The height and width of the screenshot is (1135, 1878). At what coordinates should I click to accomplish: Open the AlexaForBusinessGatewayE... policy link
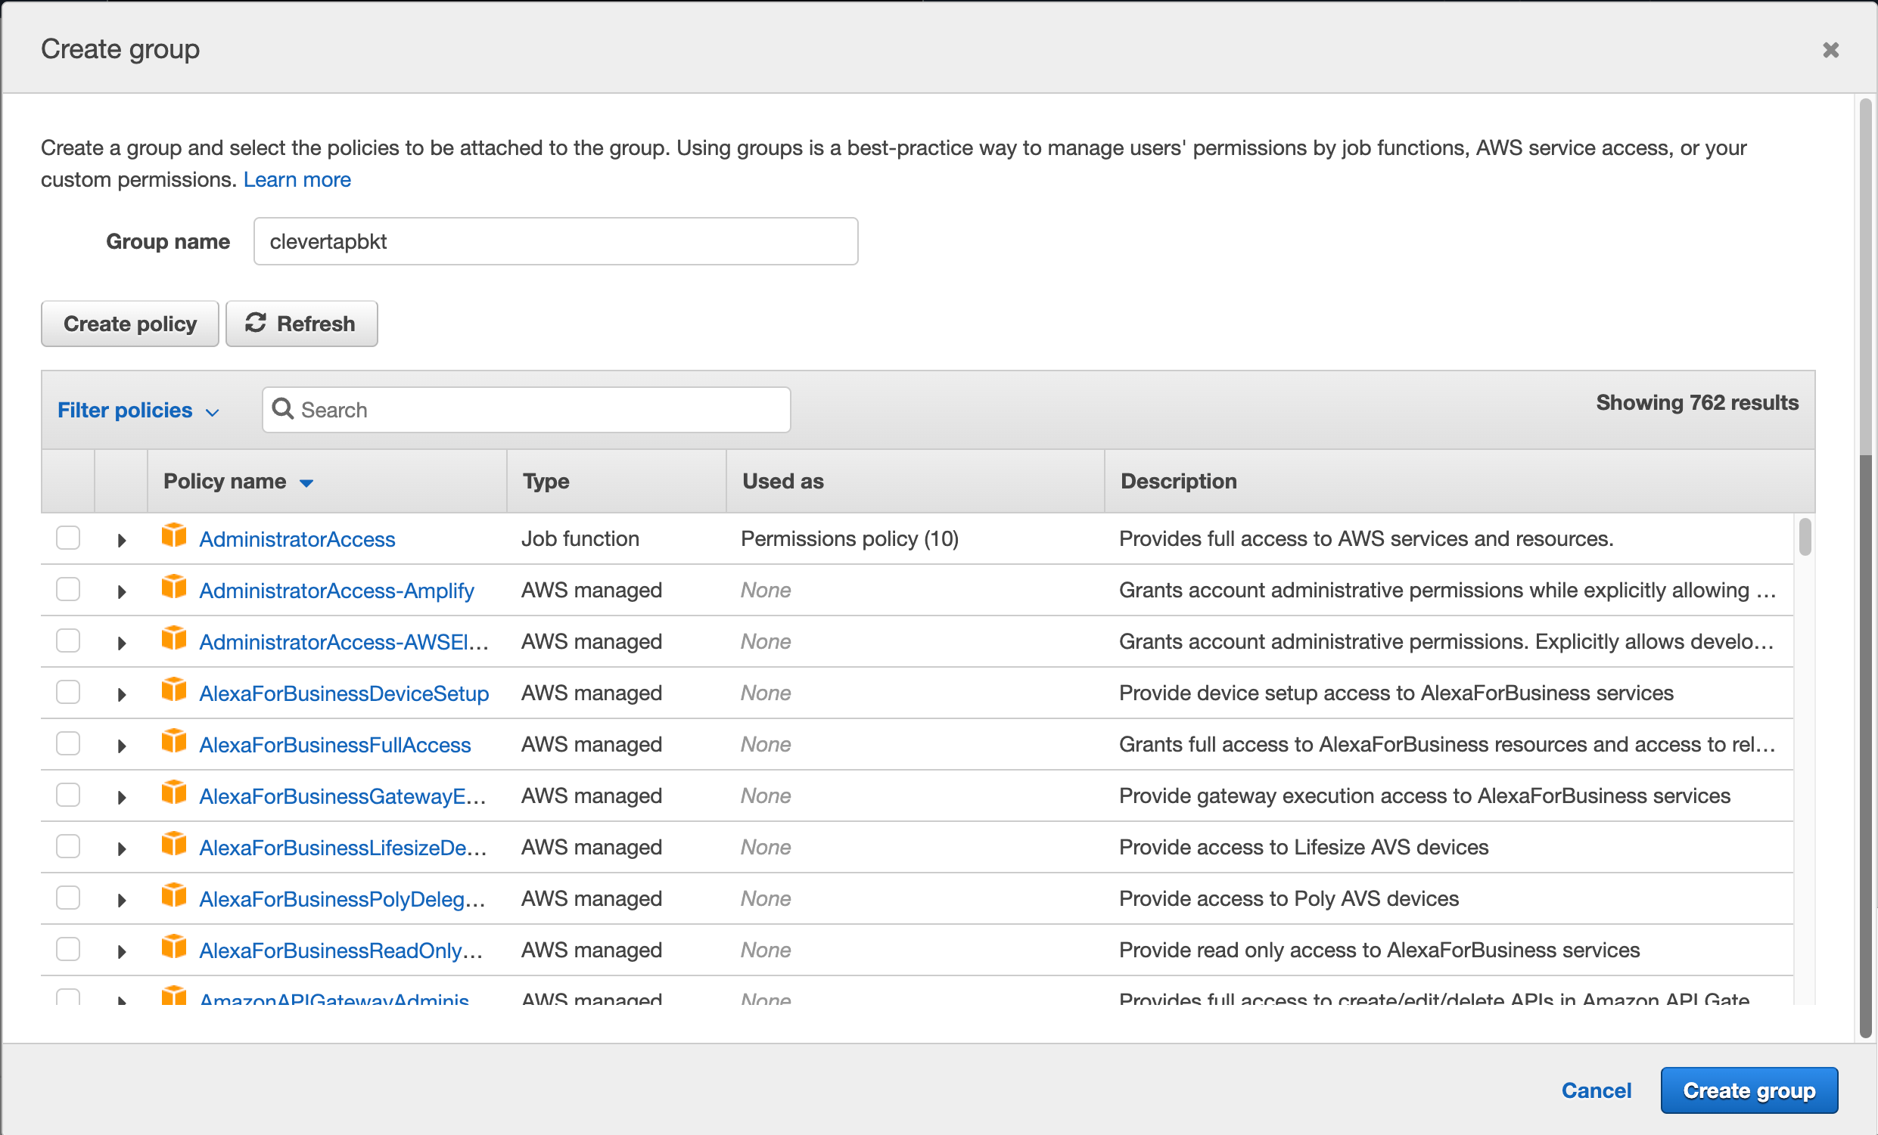tap(342, 796)
